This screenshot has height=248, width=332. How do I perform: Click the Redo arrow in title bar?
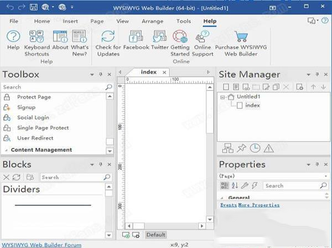point(22,7)
